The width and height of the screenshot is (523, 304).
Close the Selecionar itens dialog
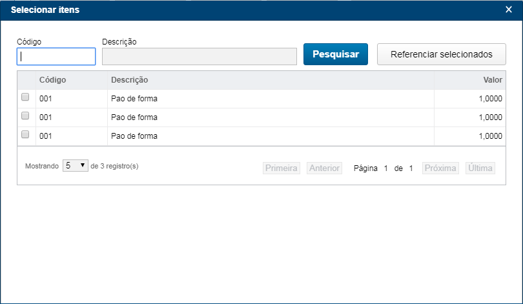(508, 10)
